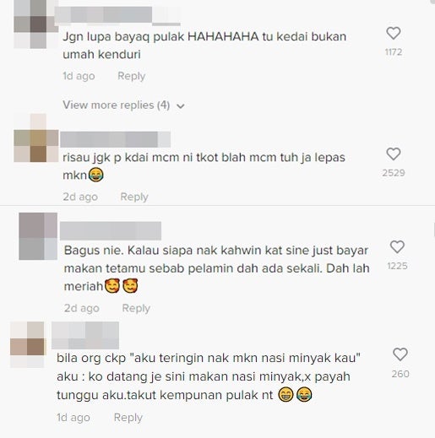Reply to the 'takut kempunan pulak' comment
This screenshot has height=438, width=435.
(x=128, y=418)
